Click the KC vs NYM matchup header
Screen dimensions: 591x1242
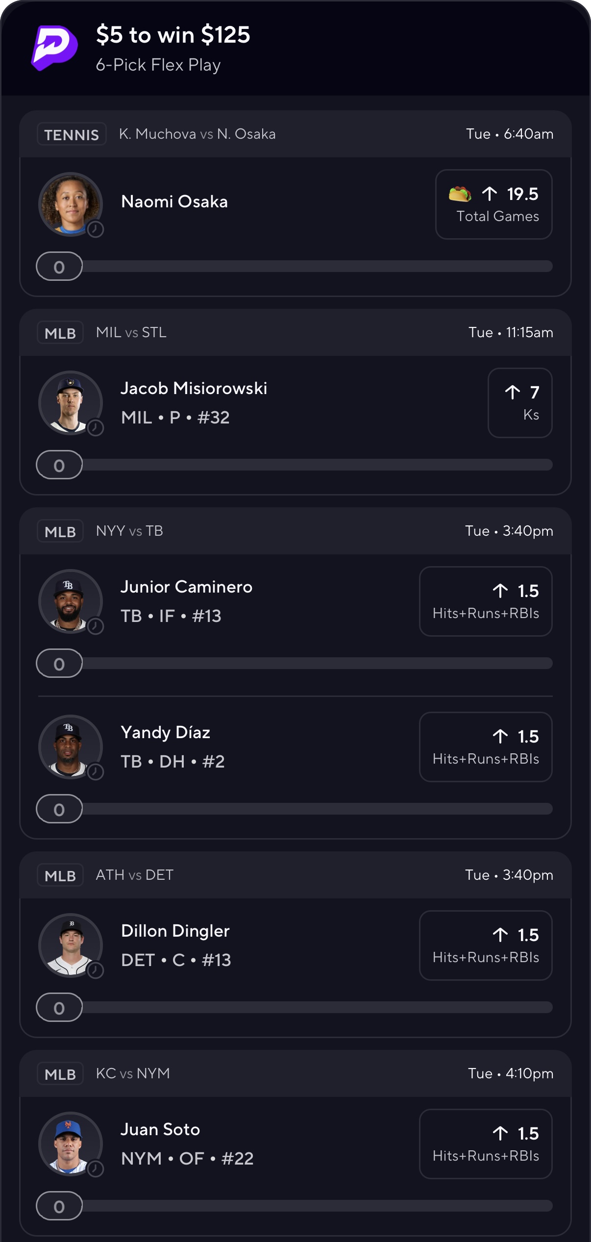pos(133,1073)
